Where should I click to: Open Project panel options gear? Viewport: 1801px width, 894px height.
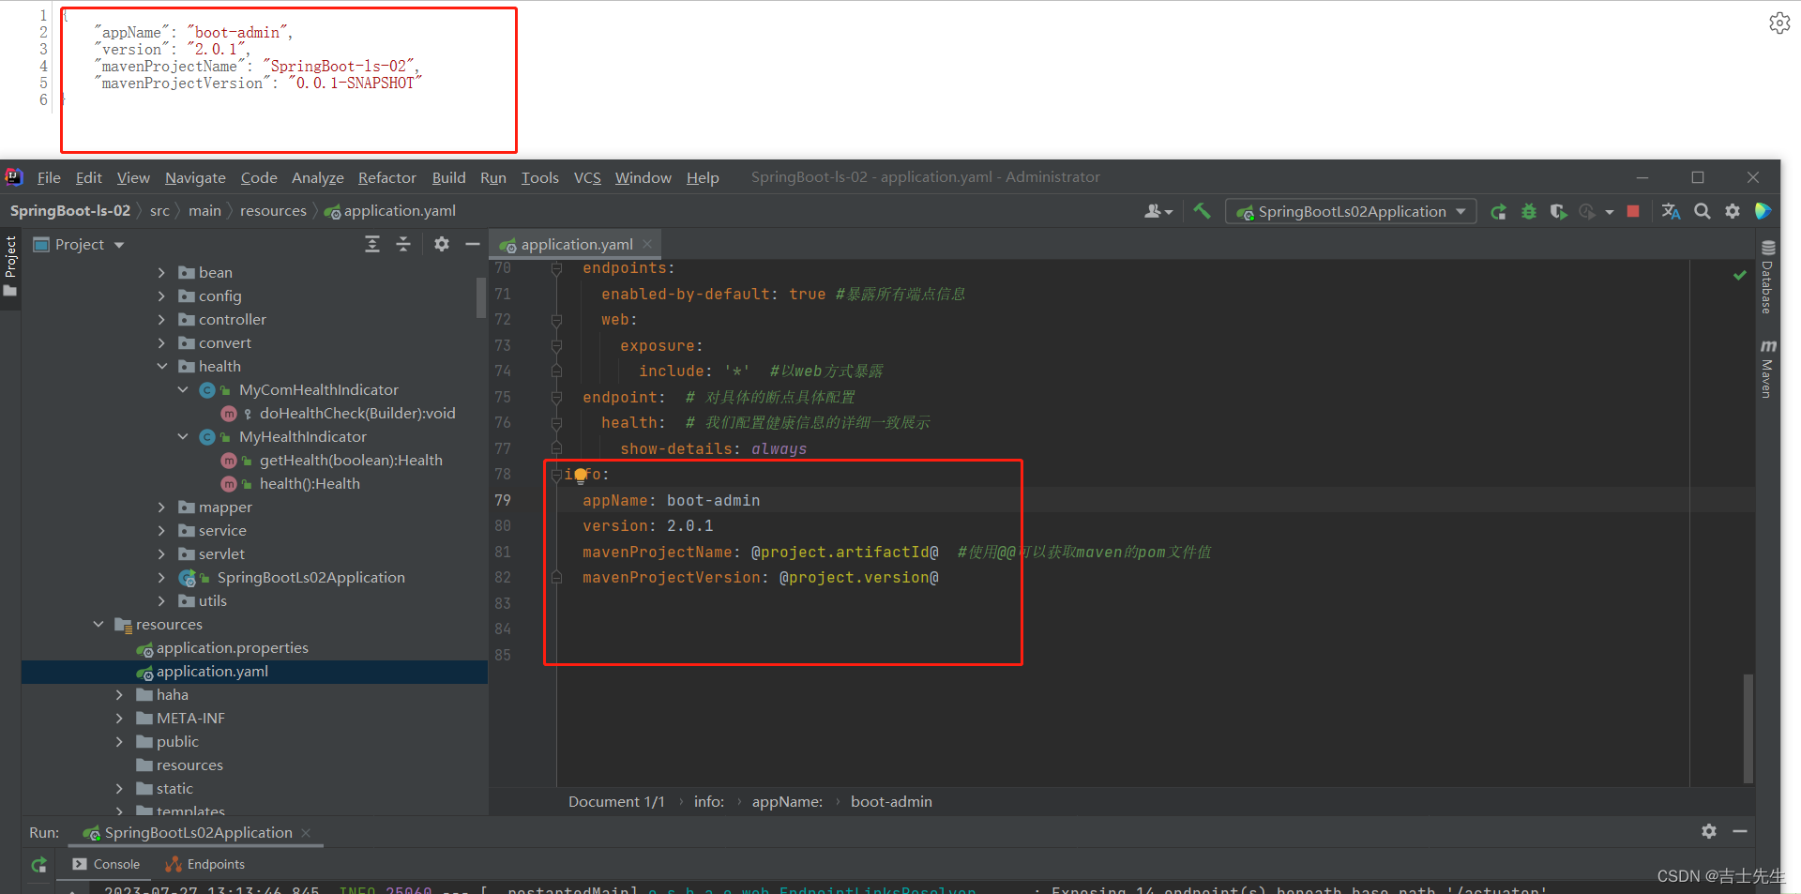pos(442,244)
